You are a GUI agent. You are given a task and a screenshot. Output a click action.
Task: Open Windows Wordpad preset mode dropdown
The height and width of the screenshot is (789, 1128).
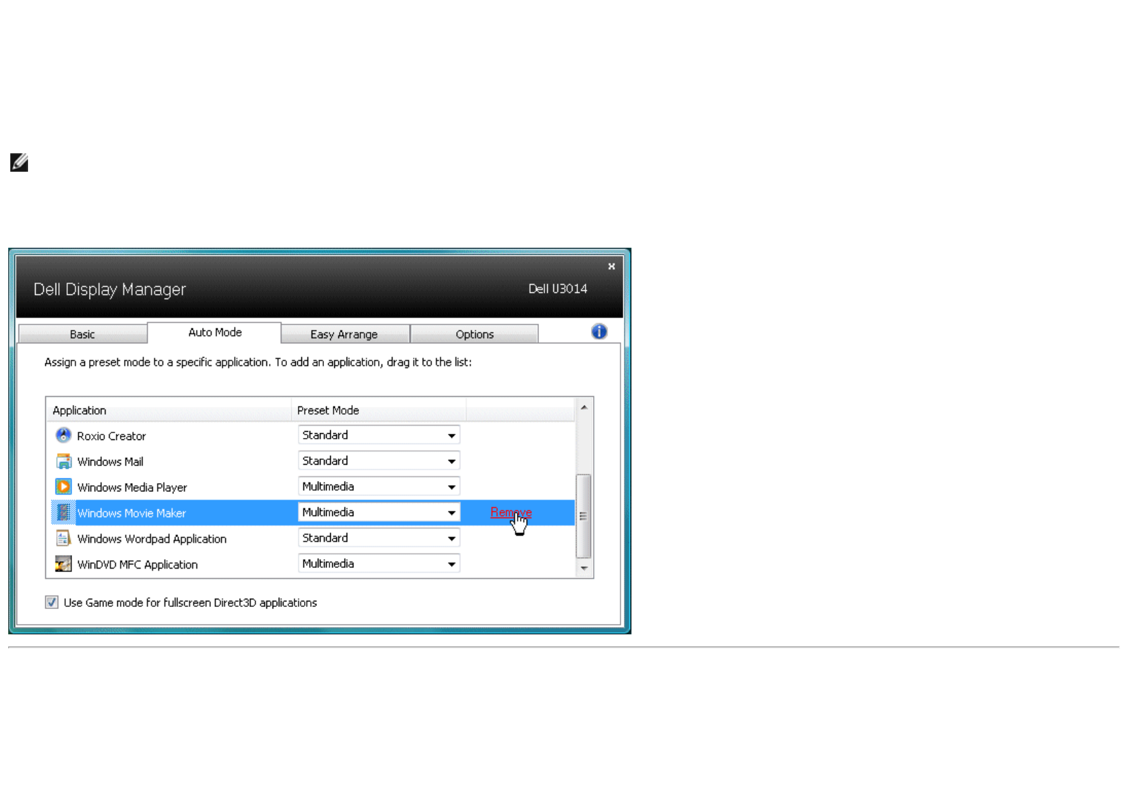(x=379, y=539)
